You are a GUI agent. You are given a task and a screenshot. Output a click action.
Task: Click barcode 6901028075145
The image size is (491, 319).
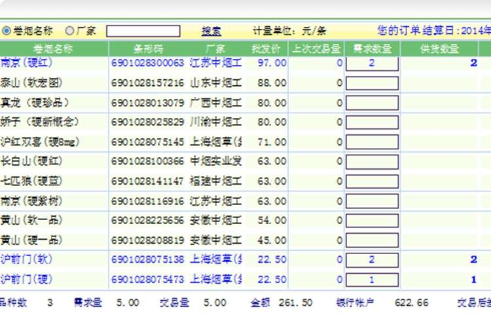point(147,142)
